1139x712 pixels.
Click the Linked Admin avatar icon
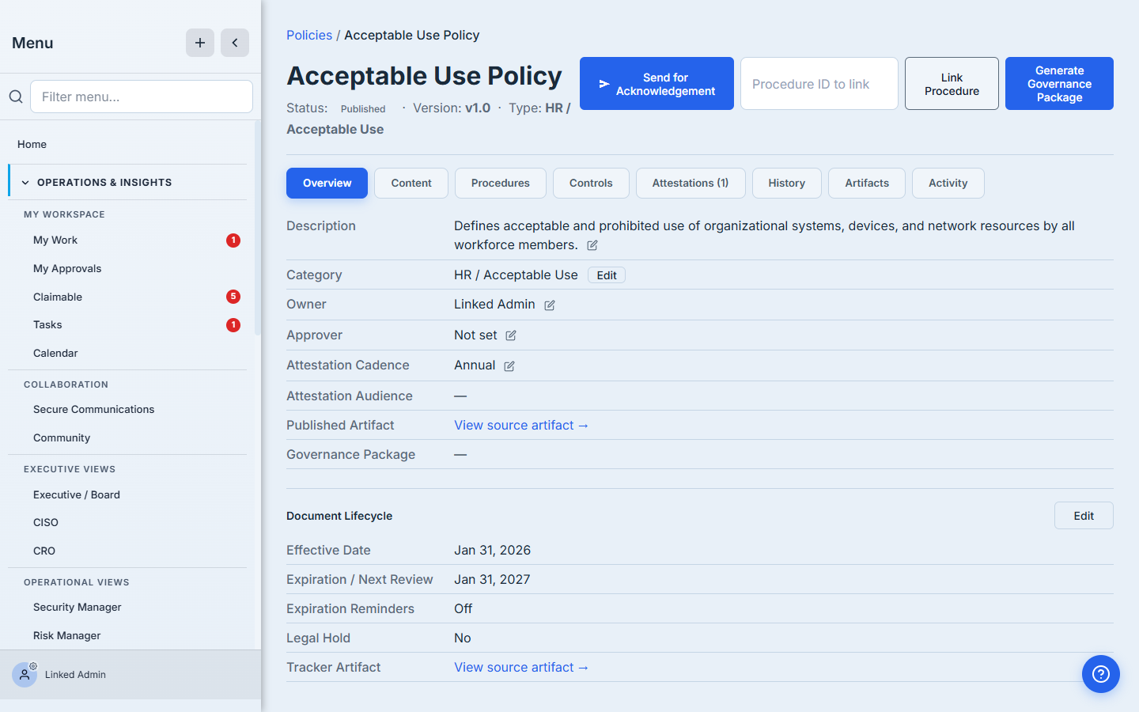(x=25, y=675)
